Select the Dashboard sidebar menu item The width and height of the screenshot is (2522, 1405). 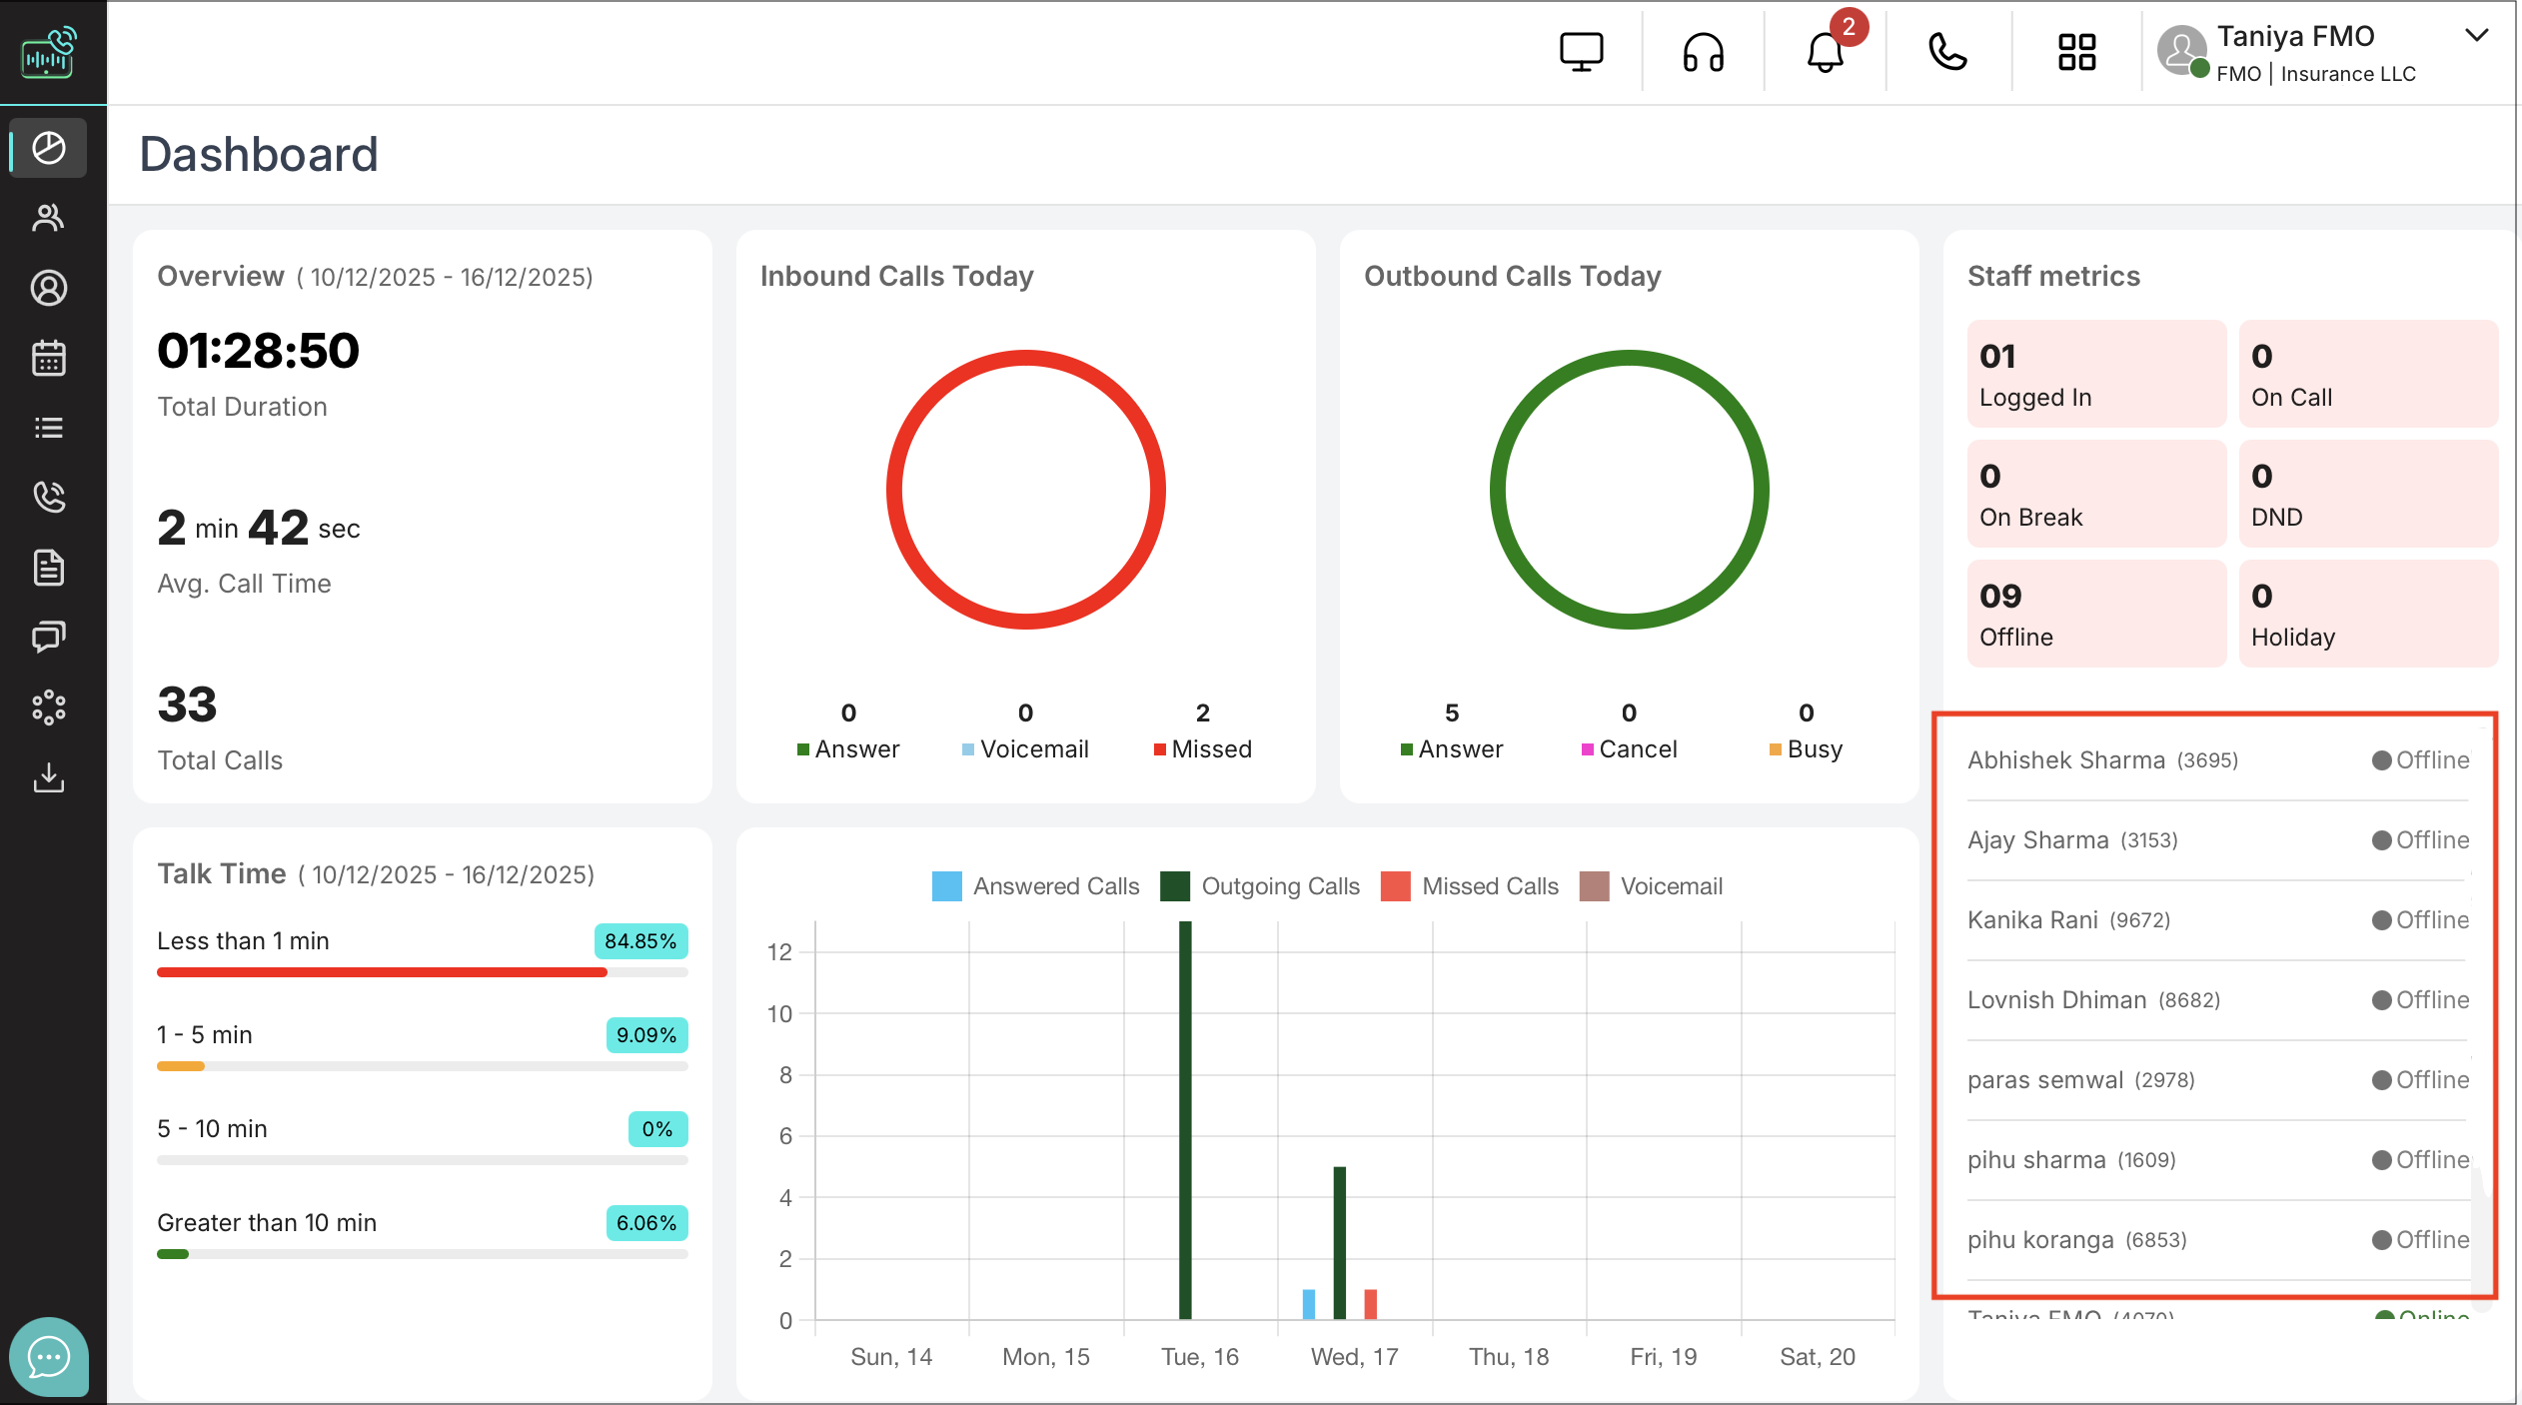(48, 148)
